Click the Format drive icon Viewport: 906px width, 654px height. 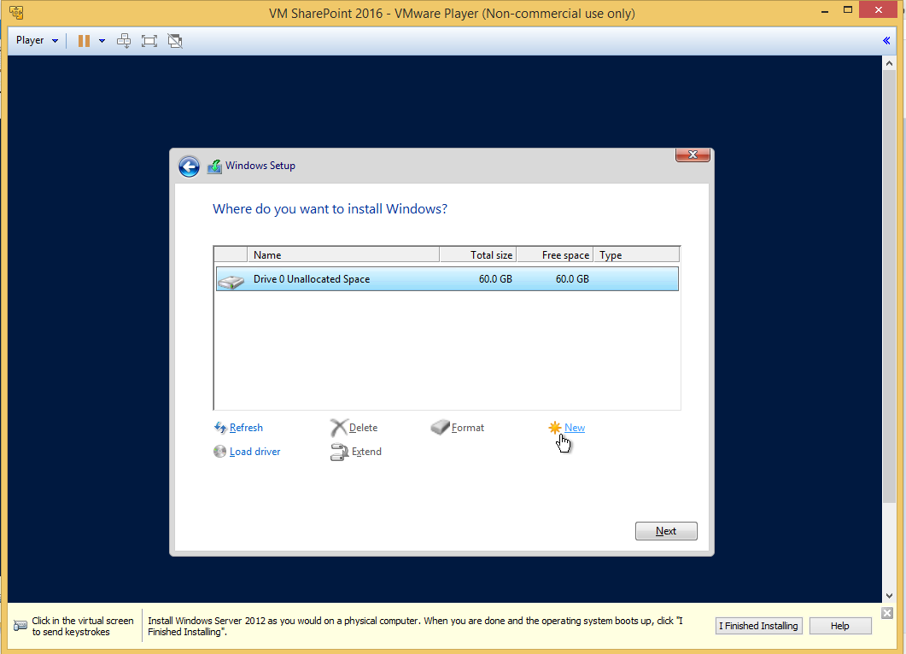point(440,427)
